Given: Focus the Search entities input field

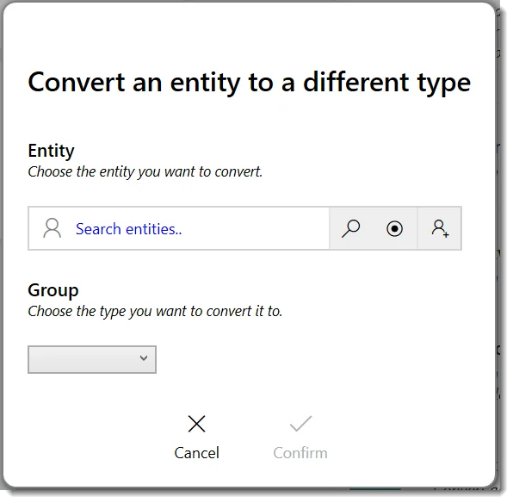Looking at the screenshot, I should click(179, 228).
